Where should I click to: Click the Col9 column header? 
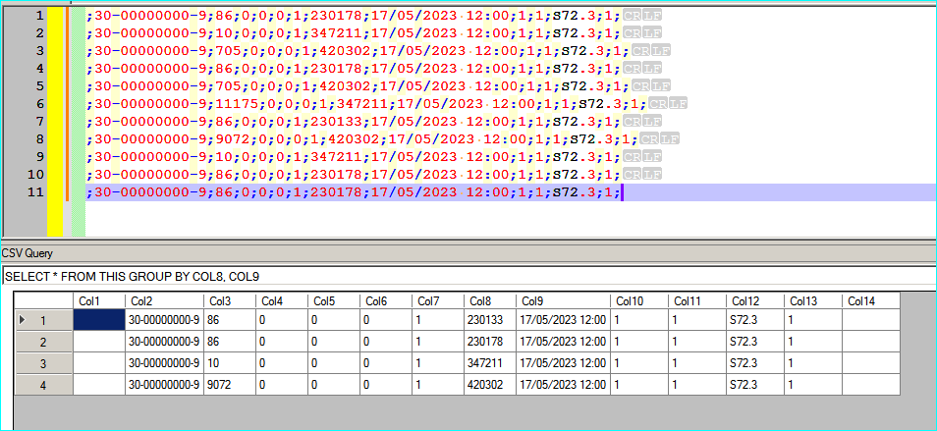[563, 301]
